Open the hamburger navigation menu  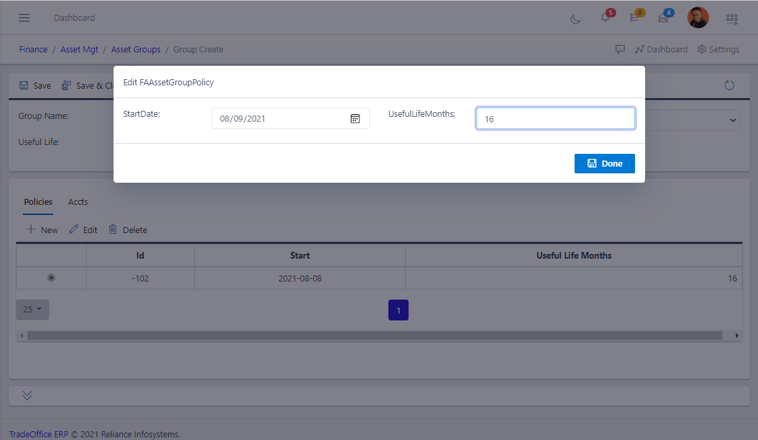(24, 18)
